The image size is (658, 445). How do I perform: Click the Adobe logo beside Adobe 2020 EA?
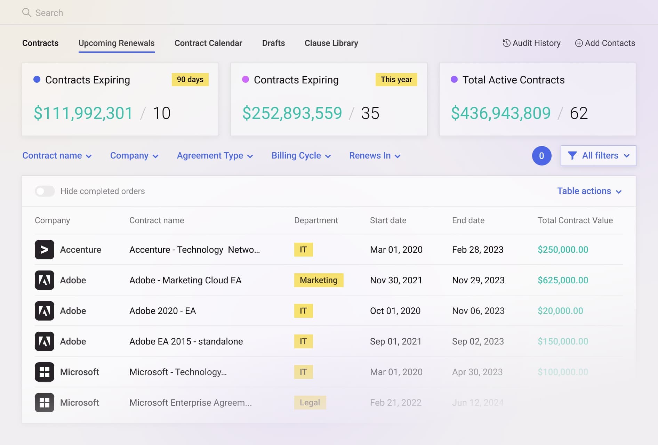[x=44, y=311]
